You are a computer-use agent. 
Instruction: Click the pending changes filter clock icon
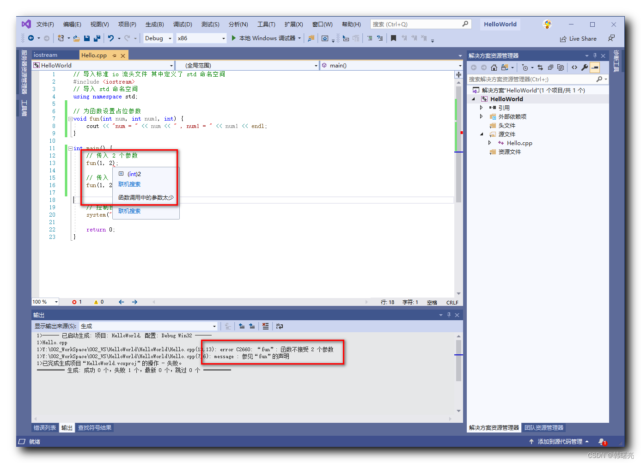pyautogui.click(x=525, y=67)
